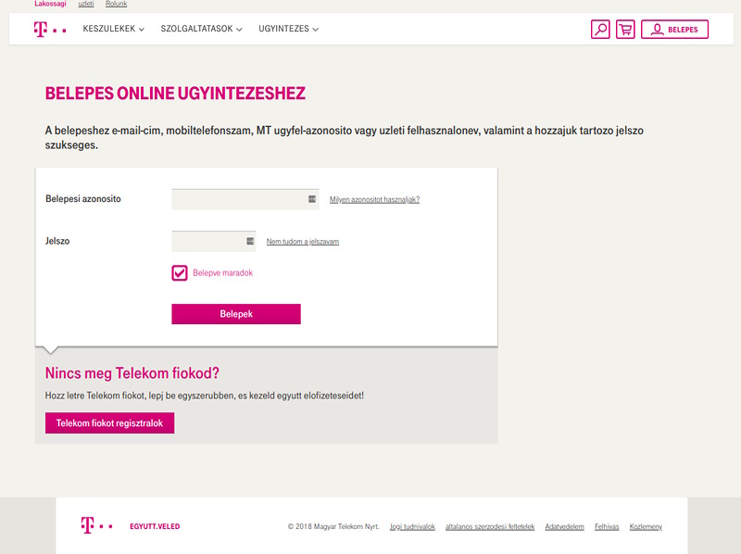
Task: Click the Belepve maradok label text
Action: (x=222, y=272)
